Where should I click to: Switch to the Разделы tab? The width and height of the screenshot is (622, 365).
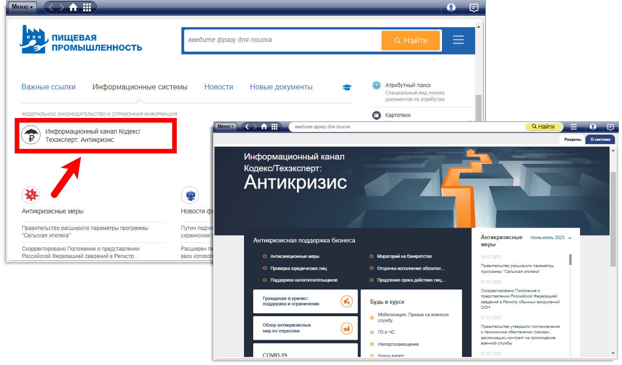(x=573, y=140)
